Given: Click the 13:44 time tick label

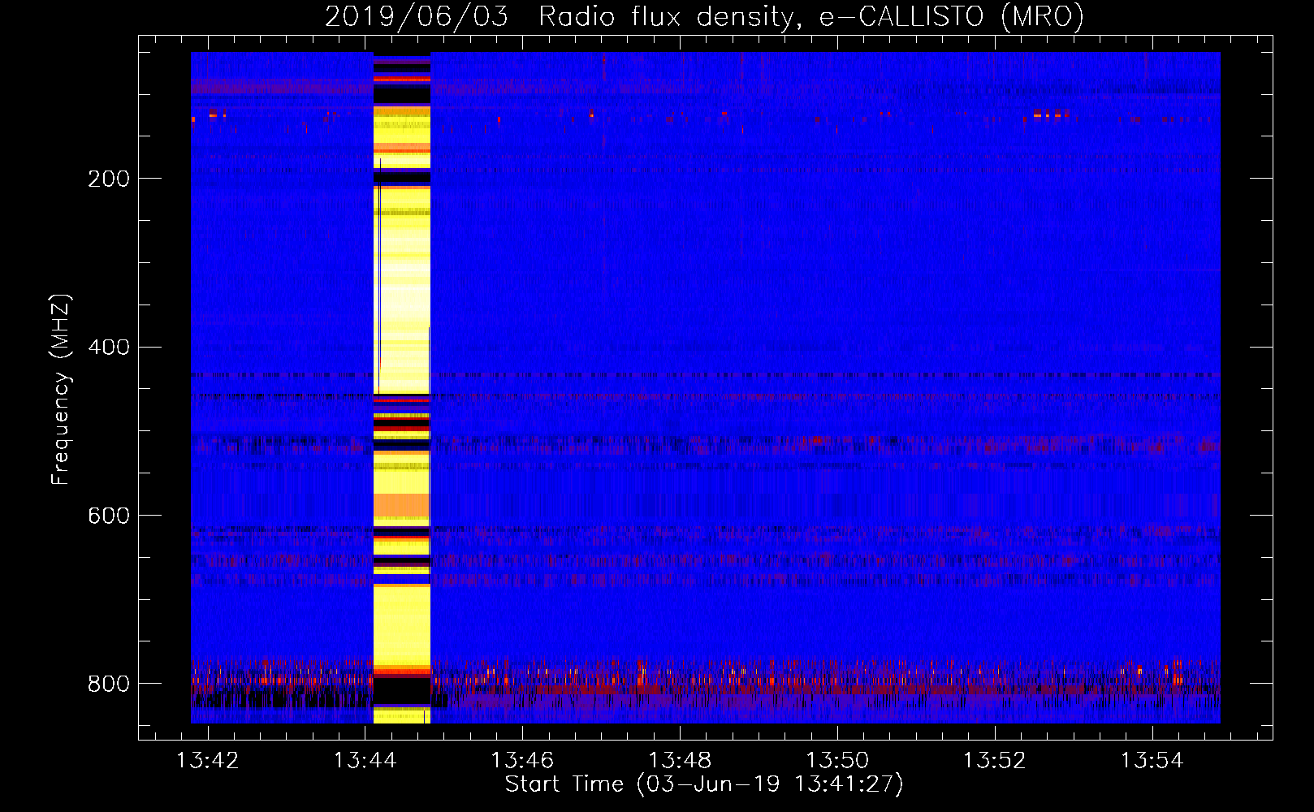Looking at the screenshot, I should [x=365, y=761].
